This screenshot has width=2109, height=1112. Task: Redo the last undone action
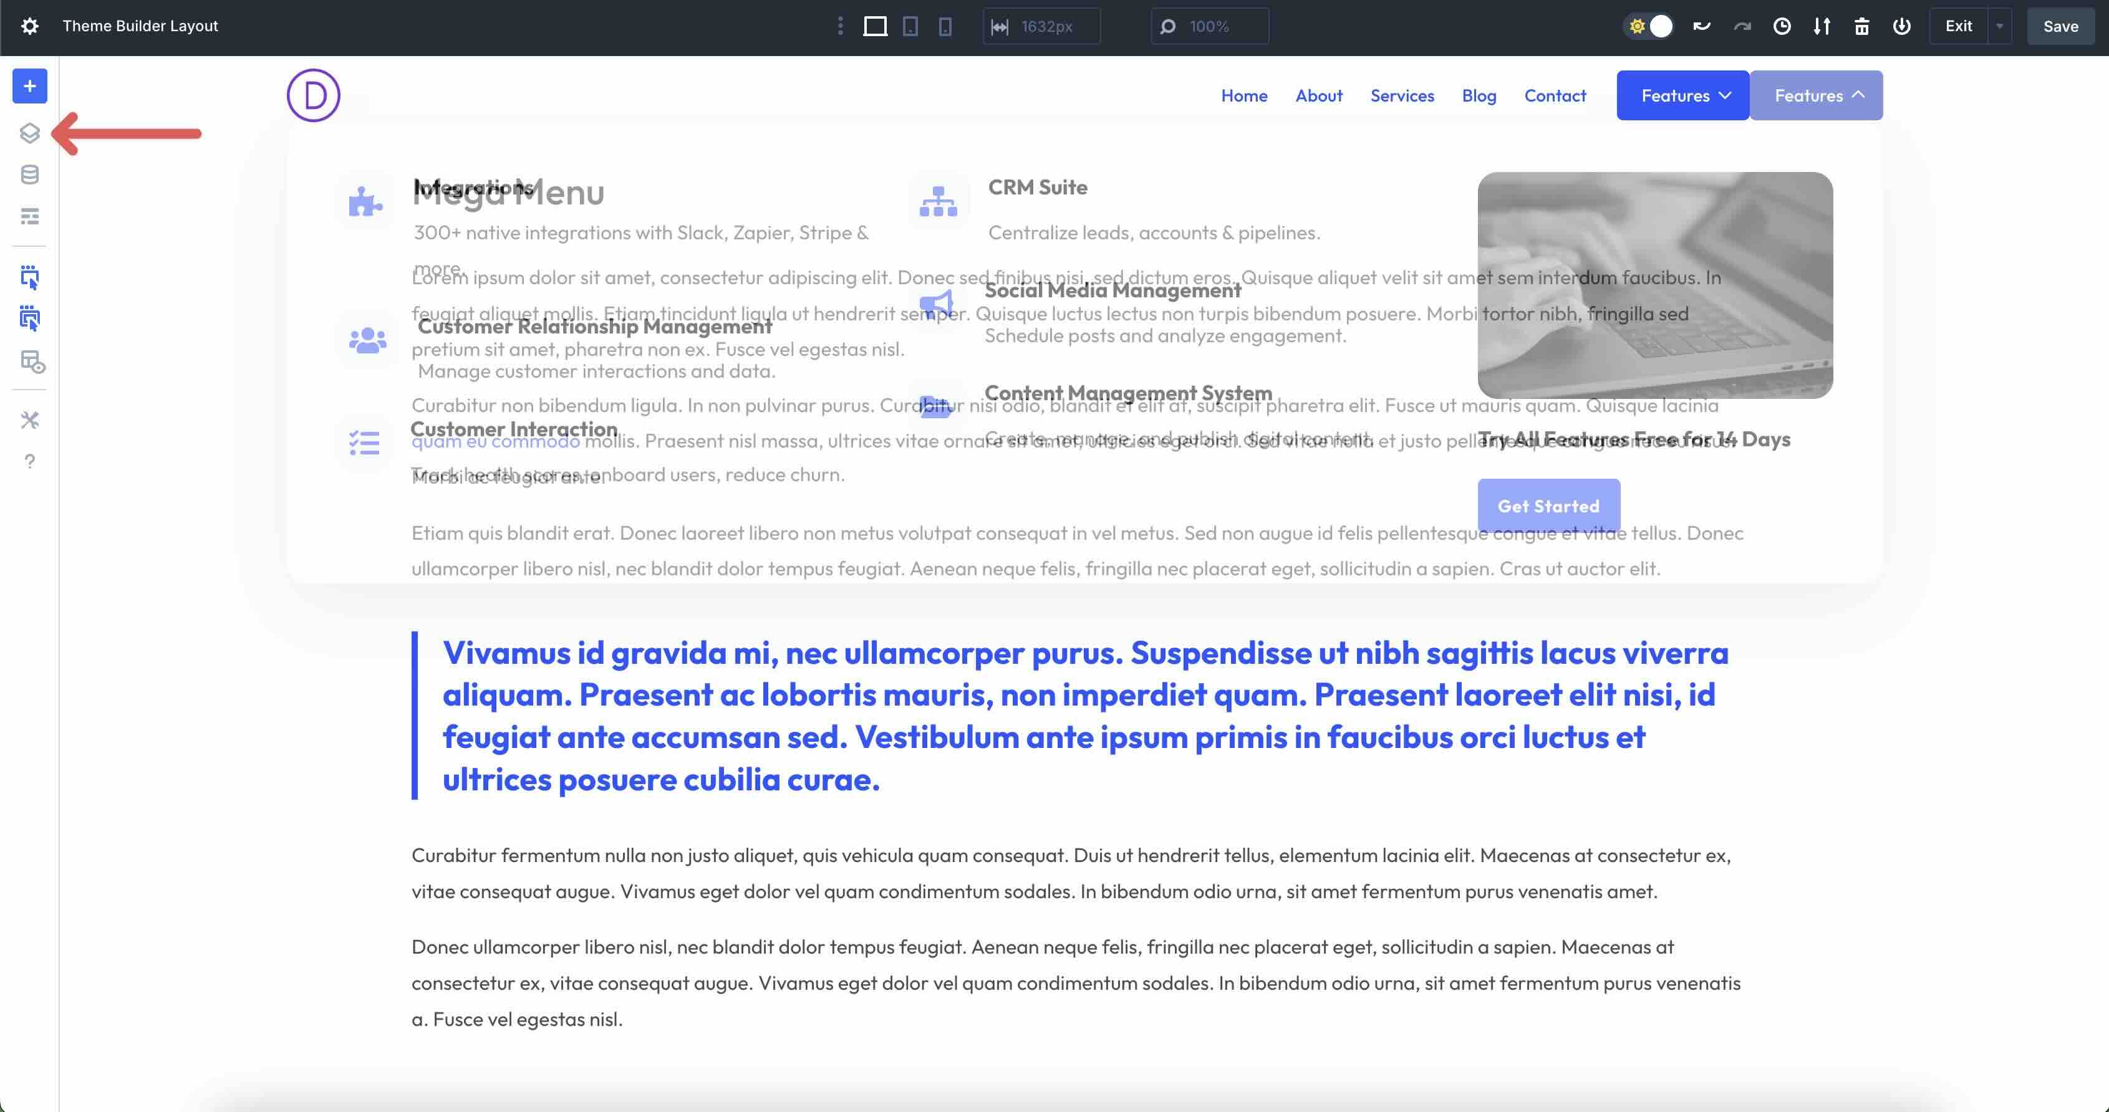pyautogui.click(x=1742, y=26)
